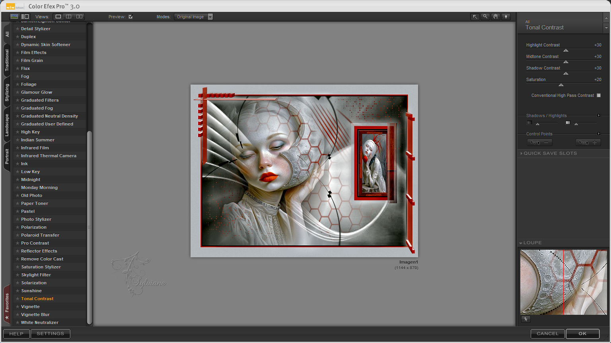Click CANCEL to discard changes
The image size is (611, 343).
tap(547, 334)
